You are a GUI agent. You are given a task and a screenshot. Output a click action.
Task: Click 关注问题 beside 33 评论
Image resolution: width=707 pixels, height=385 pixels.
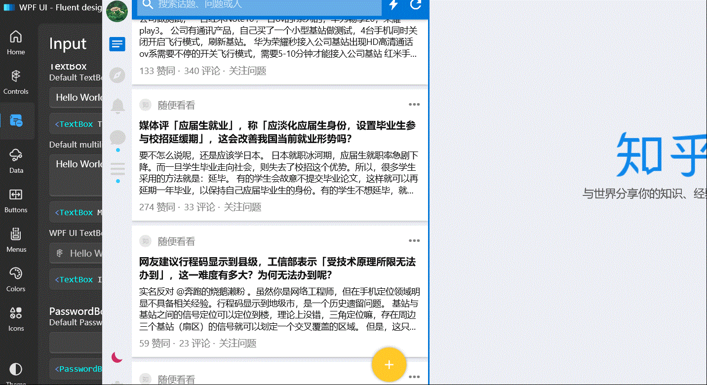[x=242, y=207]
